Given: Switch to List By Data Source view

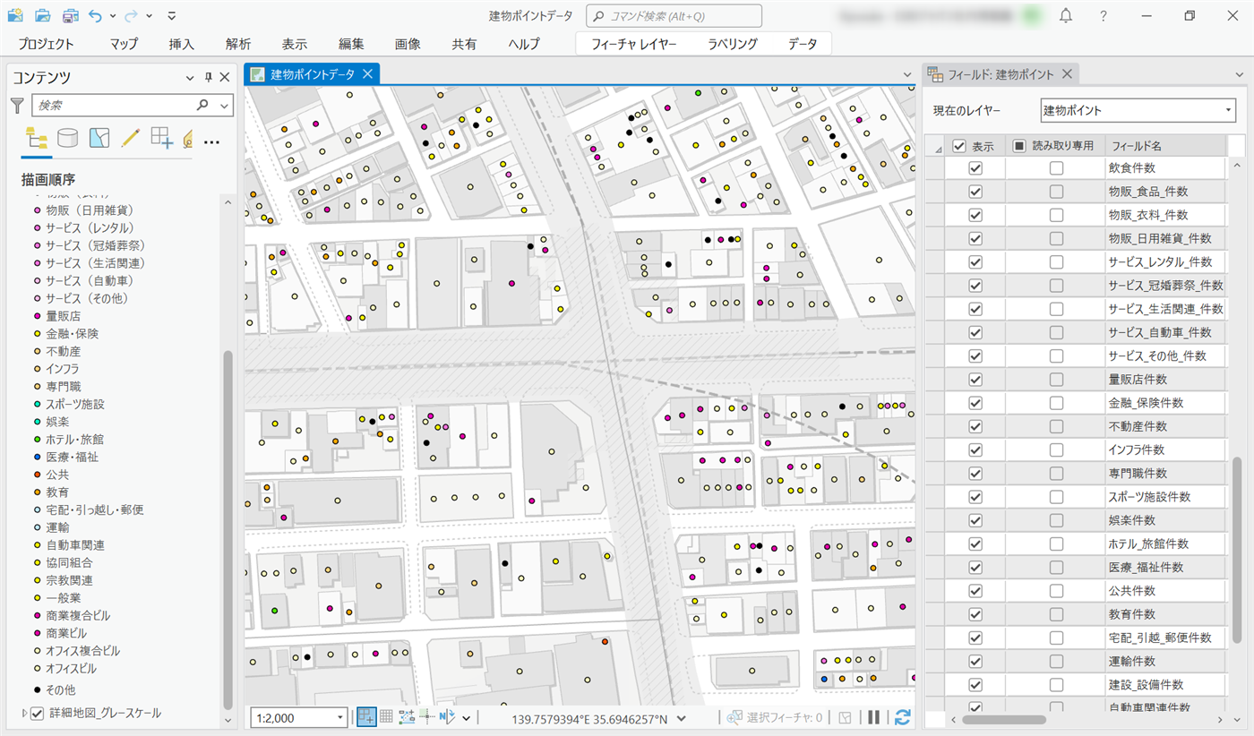Looking at the screenshot, I should [67, 138].
